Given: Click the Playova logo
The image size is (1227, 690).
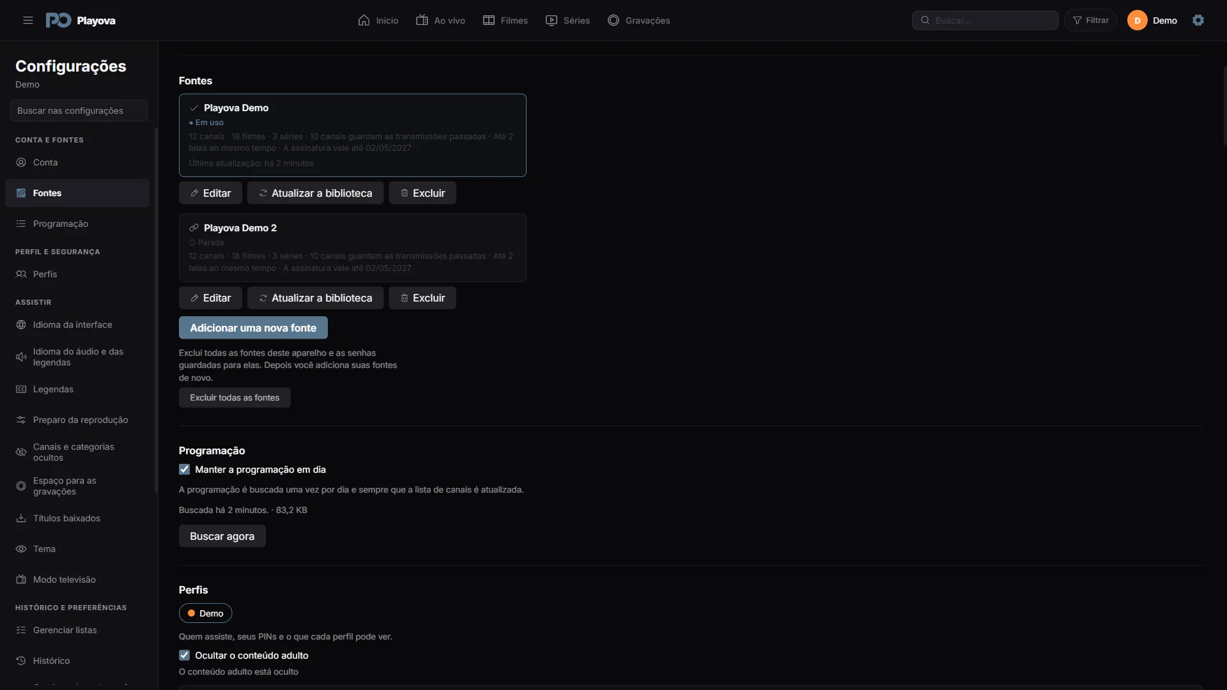Looking at the screenshot, I should pos(81,20).
